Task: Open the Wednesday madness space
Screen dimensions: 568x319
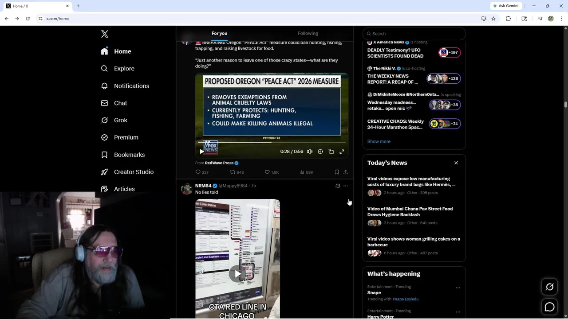Action: (392, 105)
